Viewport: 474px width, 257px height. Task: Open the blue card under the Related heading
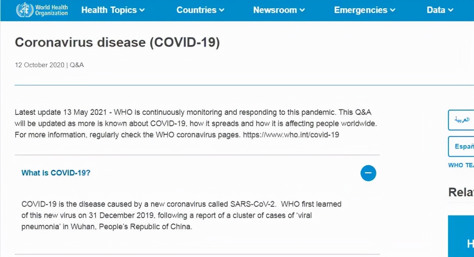point(461,236)
